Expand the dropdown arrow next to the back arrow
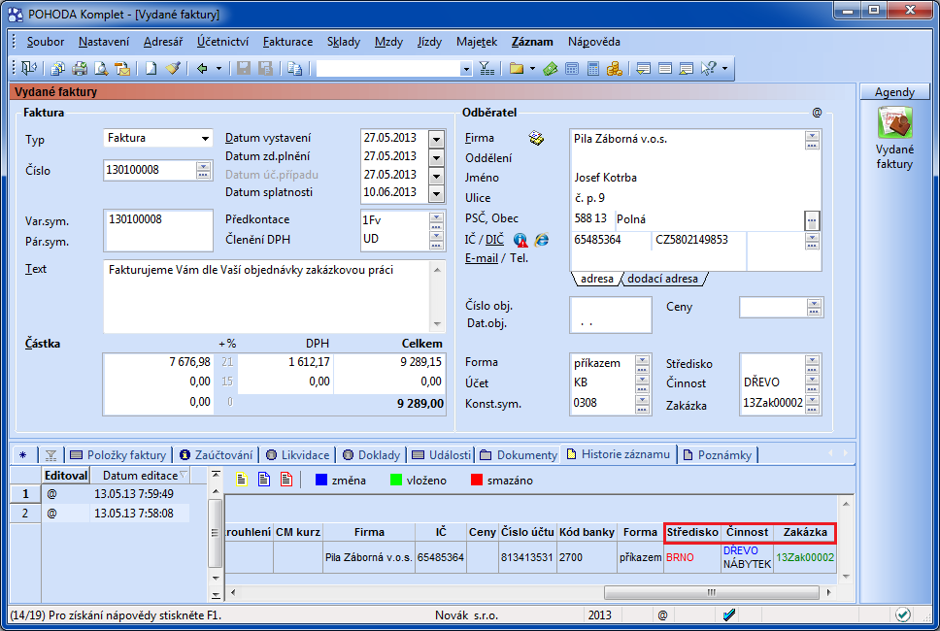 (x=218, y=68)
